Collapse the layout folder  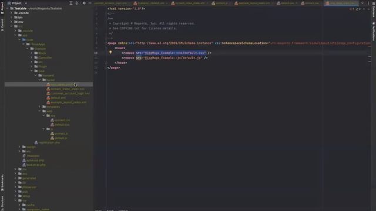(39, 80)
